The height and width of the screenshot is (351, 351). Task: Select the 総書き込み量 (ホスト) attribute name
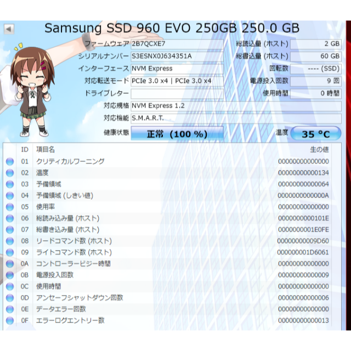coord(67,230)
